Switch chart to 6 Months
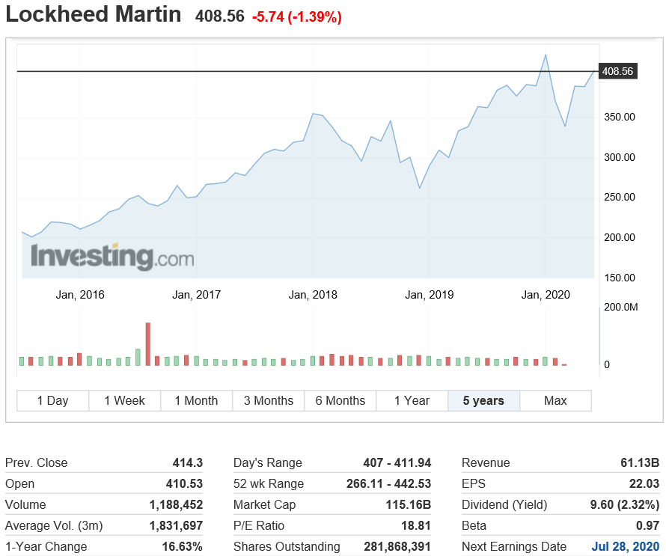 point(340,400)
